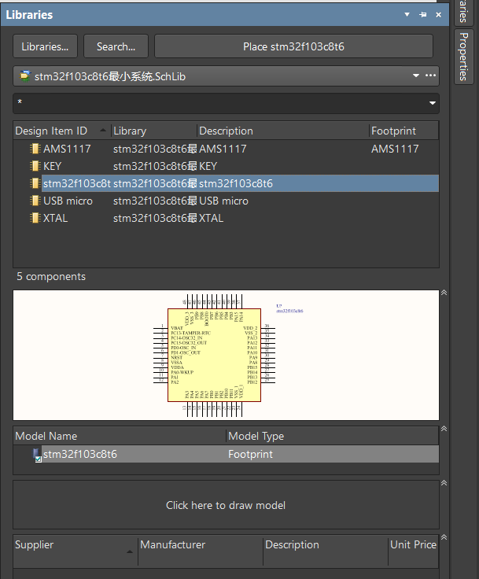Click the USB micro description cell

click(224, 201)
